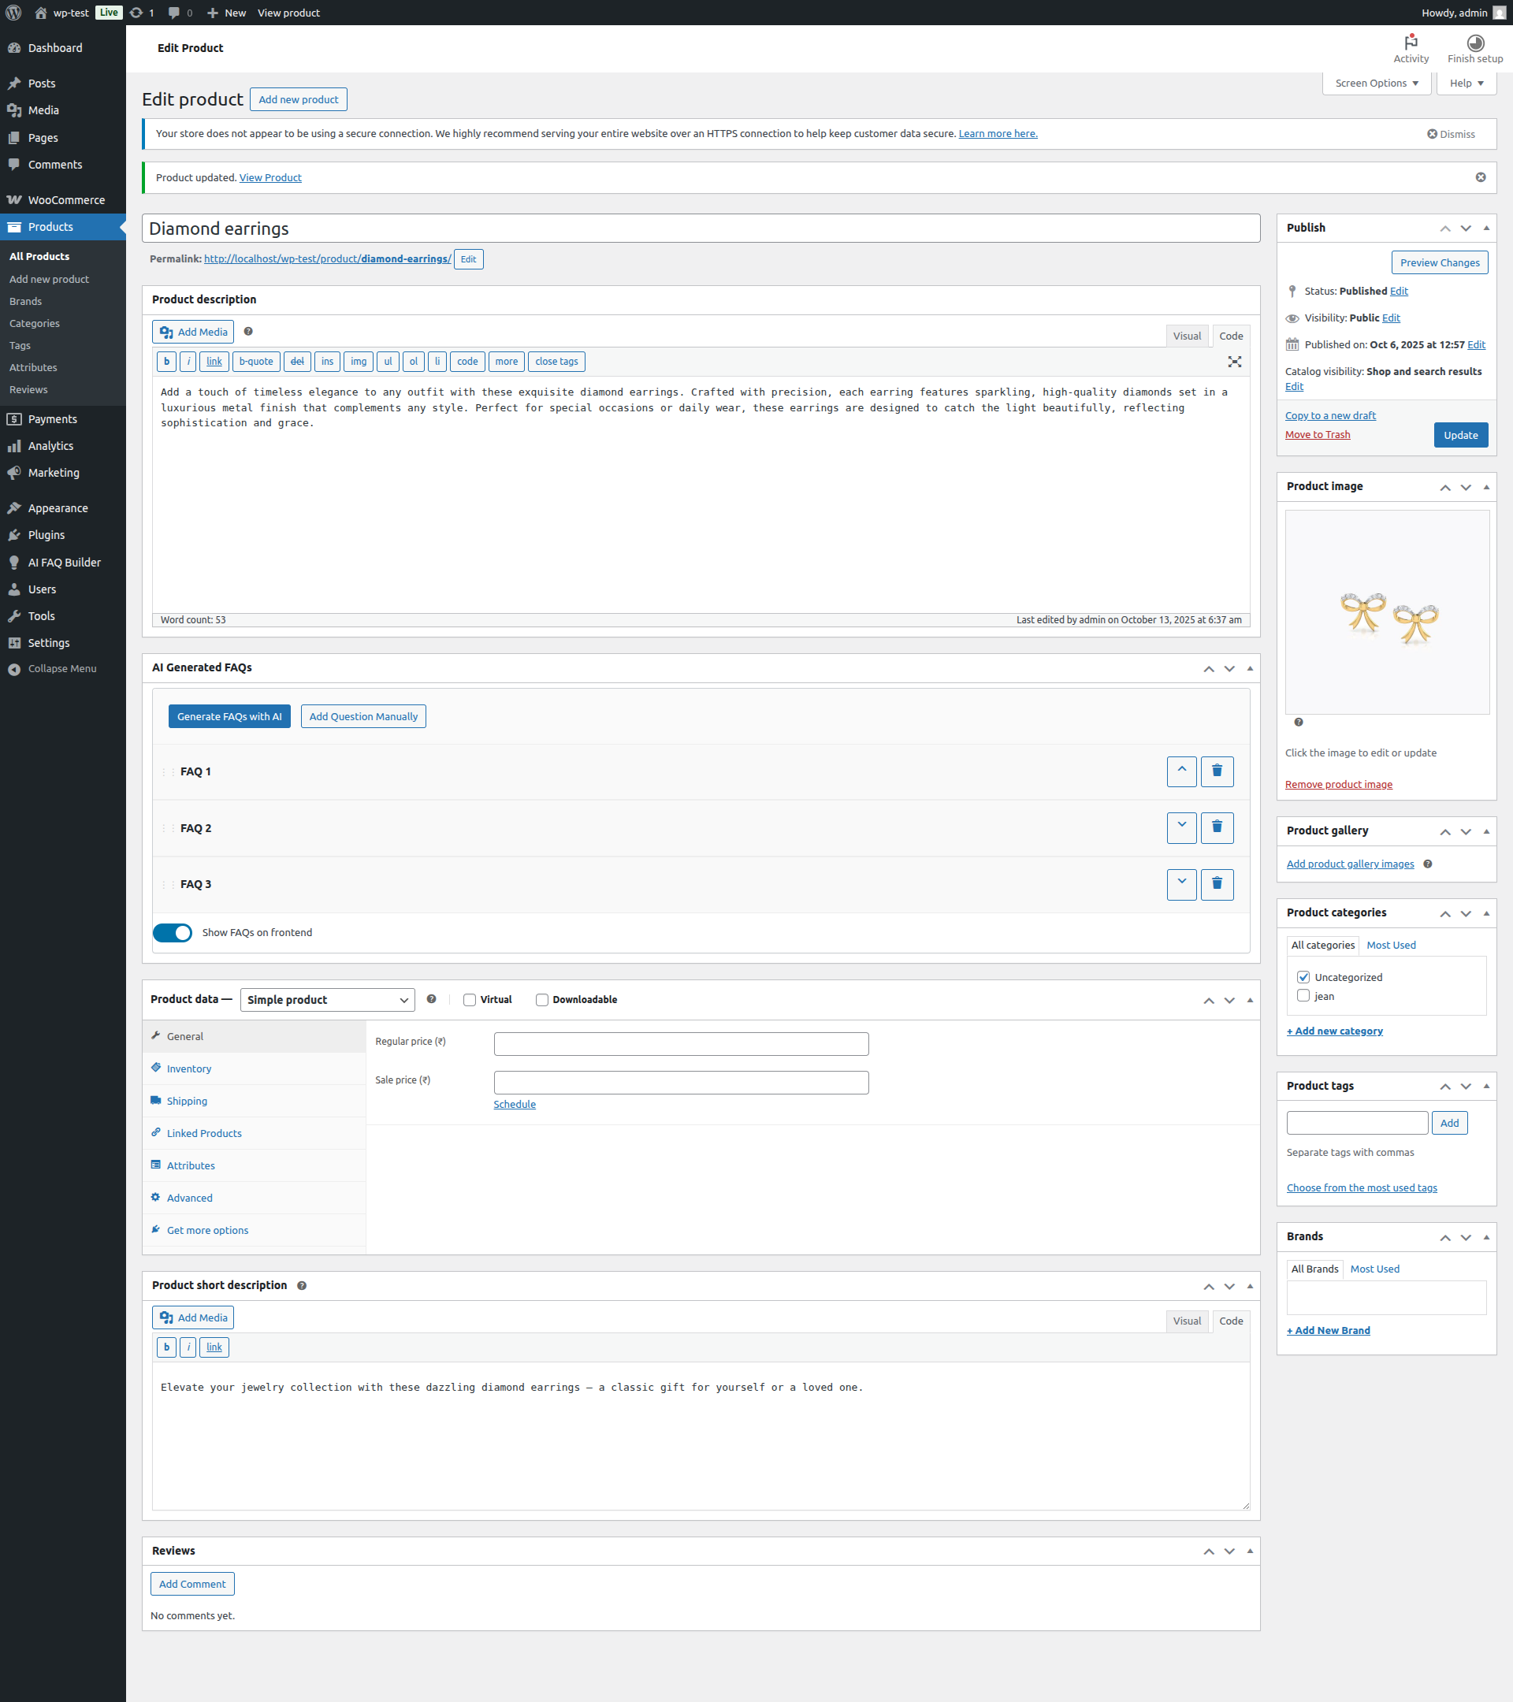
Task: Click the Finish setup icon
Action: click(x=1474, y=45)
